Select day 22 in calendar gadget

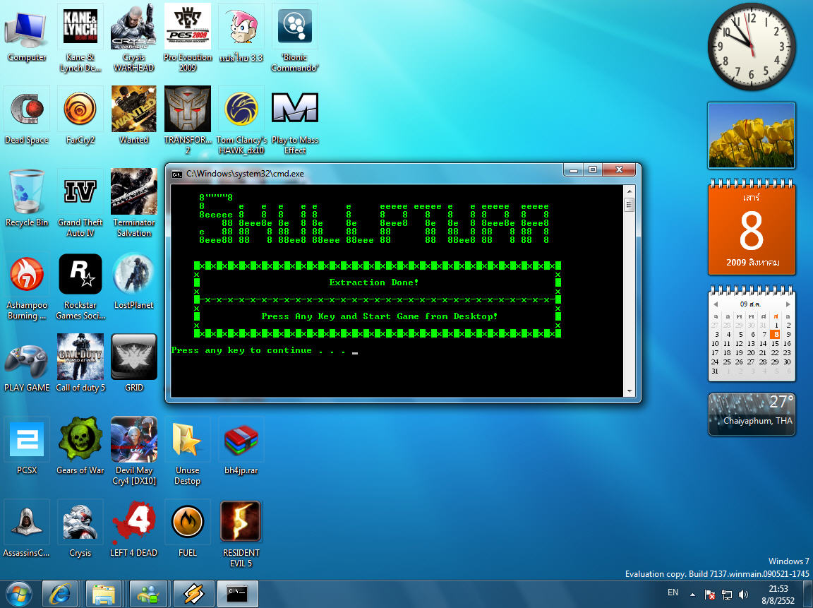[775, 353]
